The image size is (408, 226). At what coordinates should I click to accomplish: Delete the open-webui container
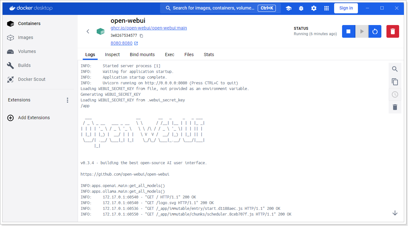[393, 31]
